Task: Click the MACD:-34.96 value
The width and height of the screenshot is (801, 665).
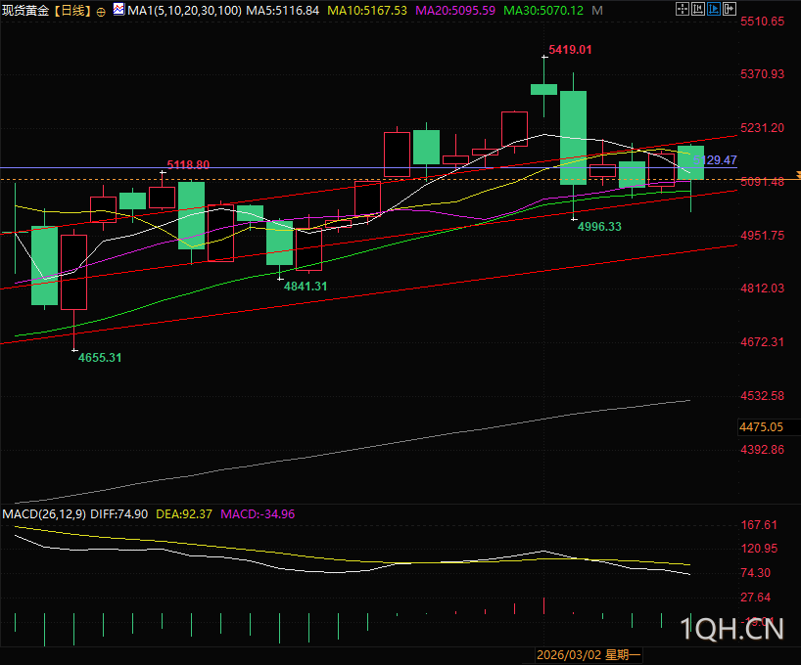Action: pos(258,514)
